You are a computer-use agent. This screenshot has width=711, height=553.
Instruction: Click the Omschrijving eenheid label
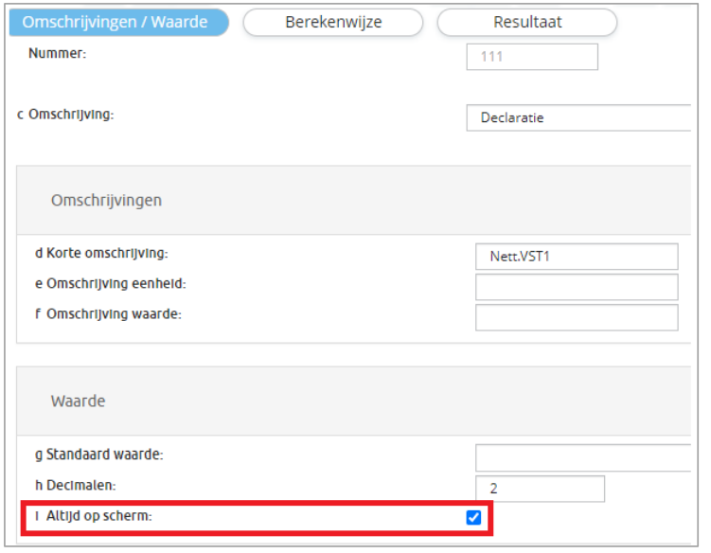coord(116,283)
